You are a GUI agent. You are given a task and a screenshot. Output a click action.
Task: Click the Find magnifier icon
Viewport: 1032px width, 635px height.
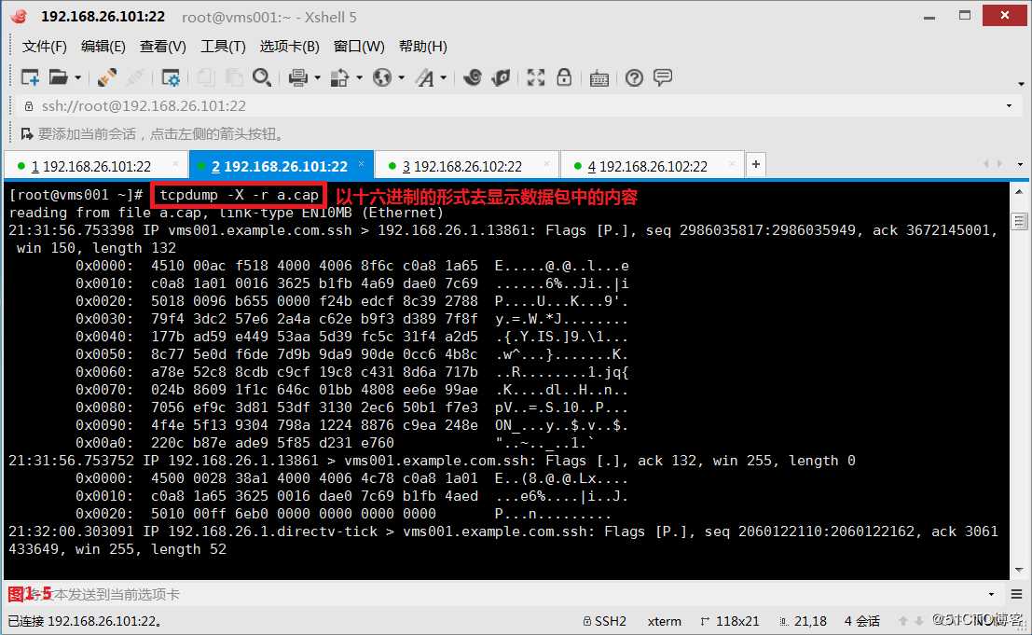pyautogui.click(x=262, y=77)
